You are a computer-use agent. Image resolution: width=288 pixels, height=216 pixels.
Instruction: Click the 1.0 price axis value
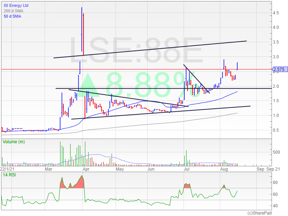point(276,116)
